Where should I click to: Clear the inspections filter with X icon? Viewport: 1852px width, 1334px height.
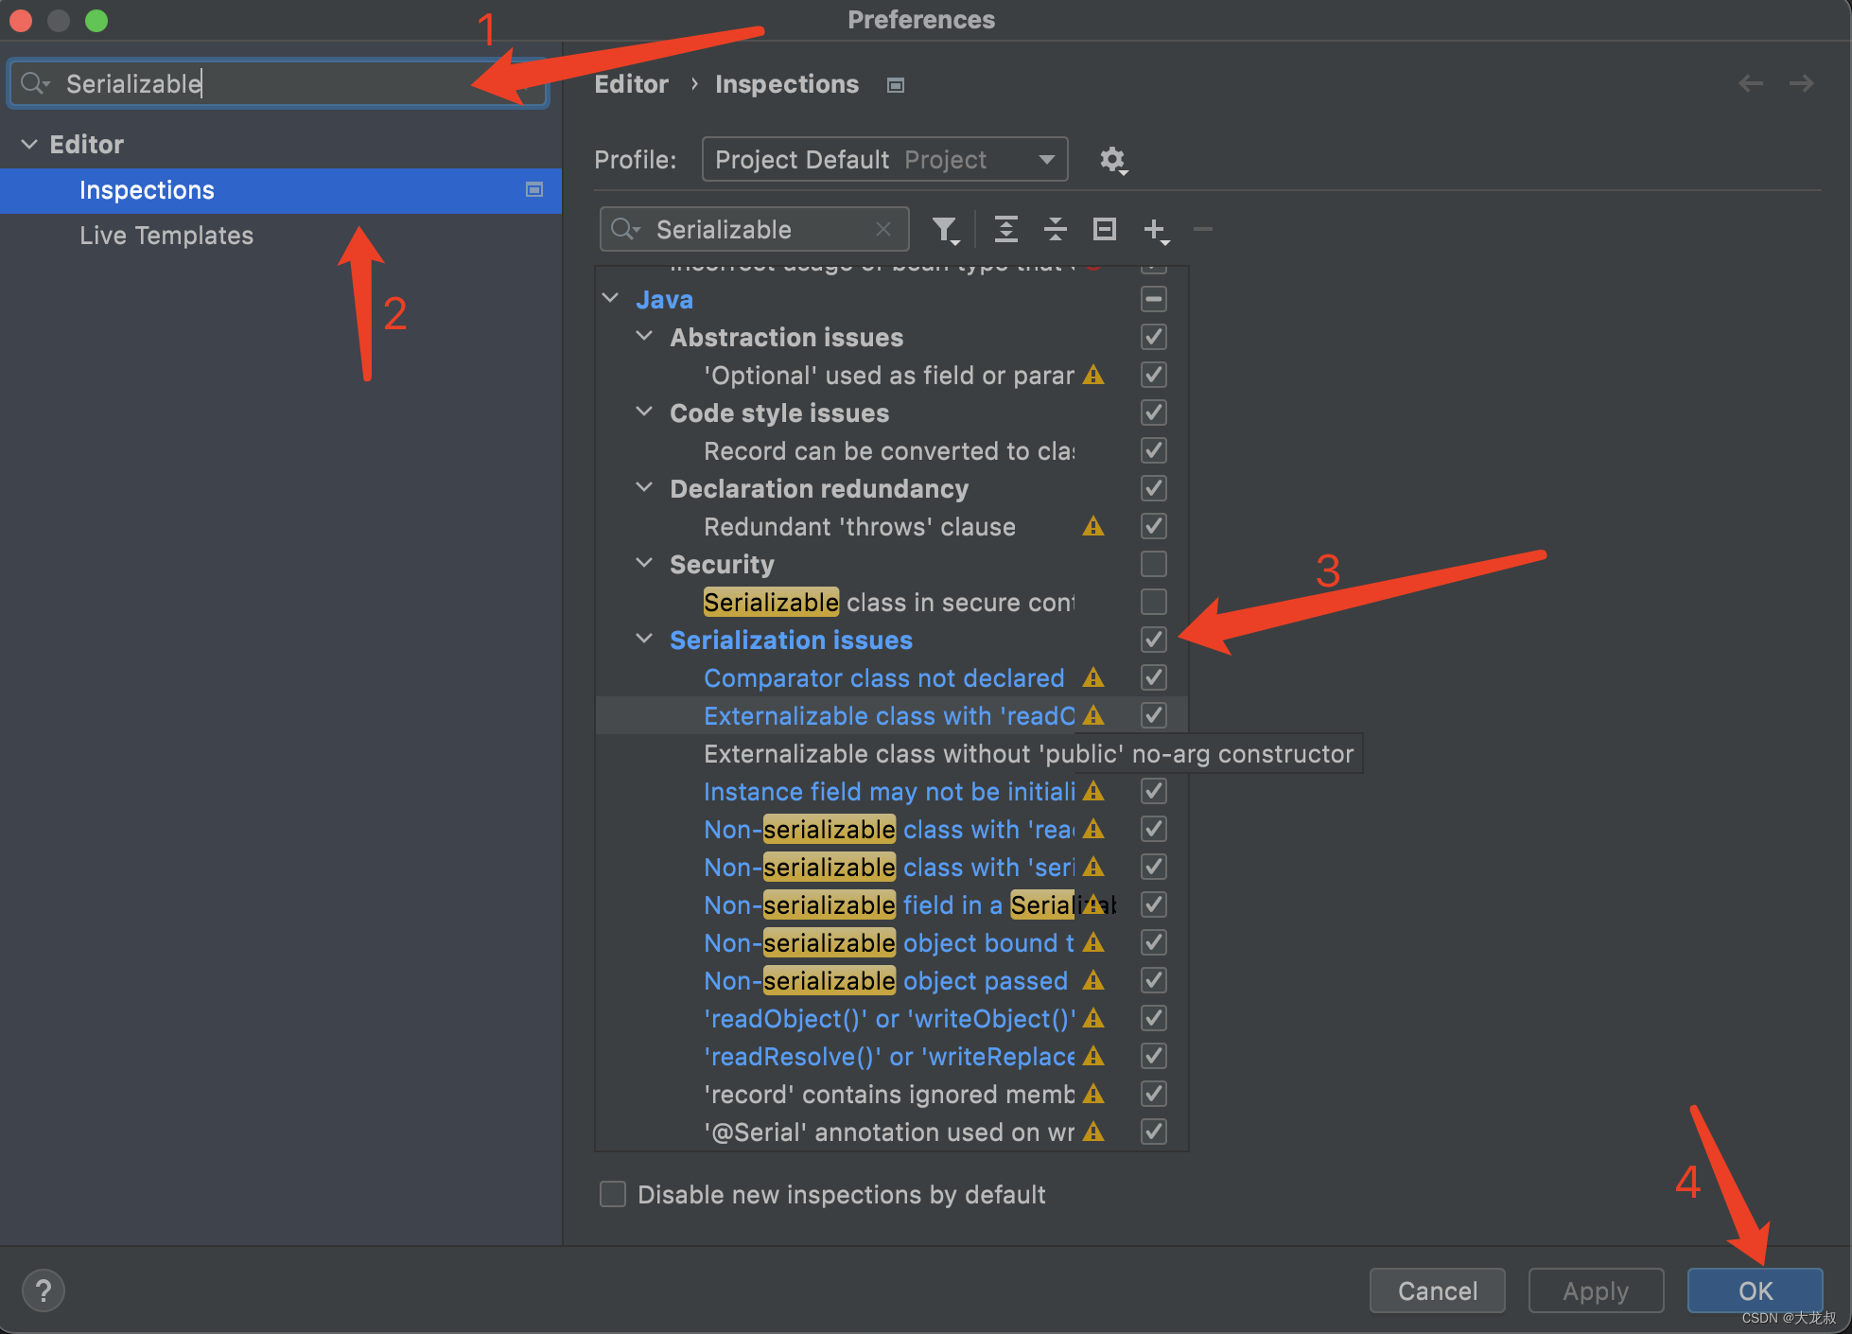pyautogui.click(x=883, y=229)
